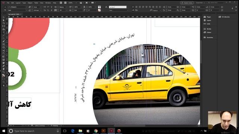Click the Go to Bridge icon
The height and width of the screenshot is (134, 239).
pyautogui.click(x=61, y=3)
